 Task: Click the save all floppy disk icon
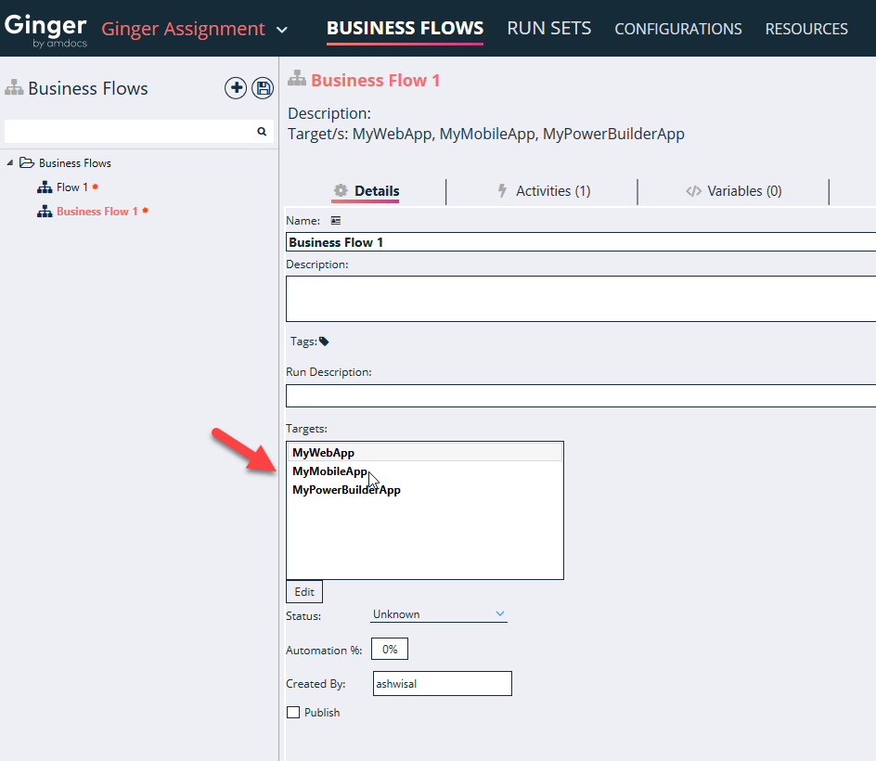click(263, 88)
